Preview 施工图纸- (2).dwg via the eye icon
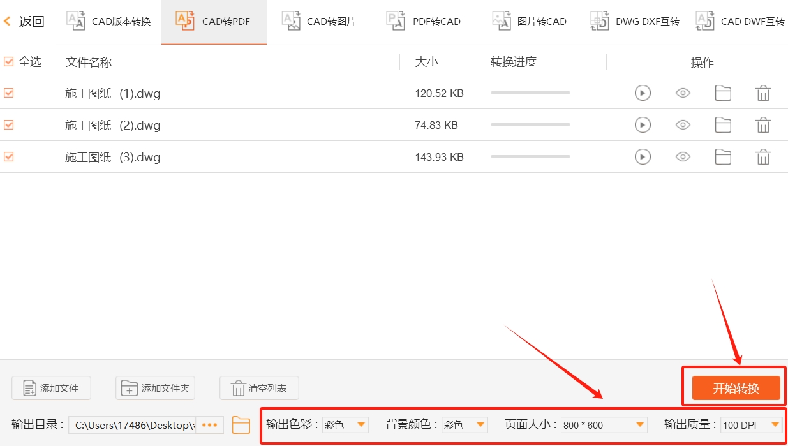The width and height of the screenshot is (788, 446). pos(683,124)
